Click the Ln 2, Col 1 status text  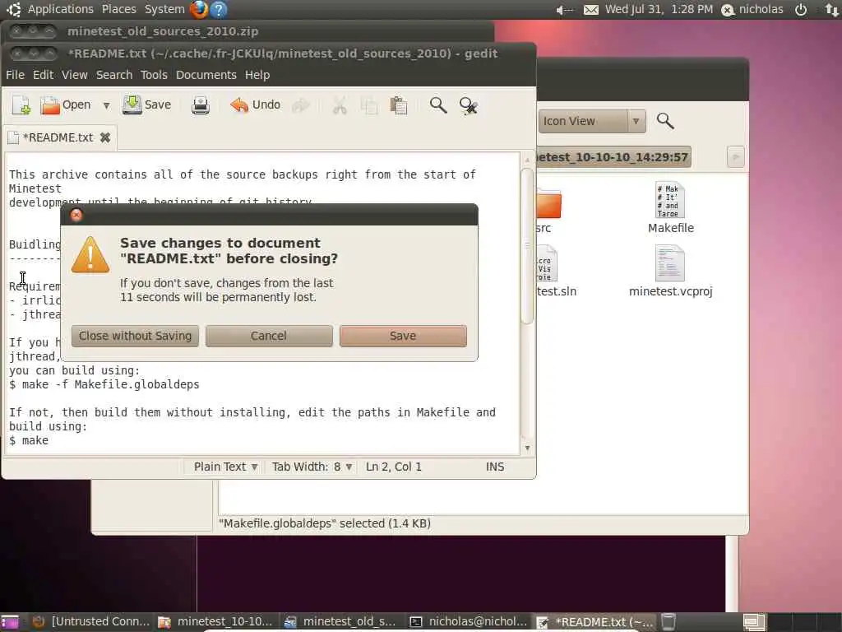pos(394,467)
